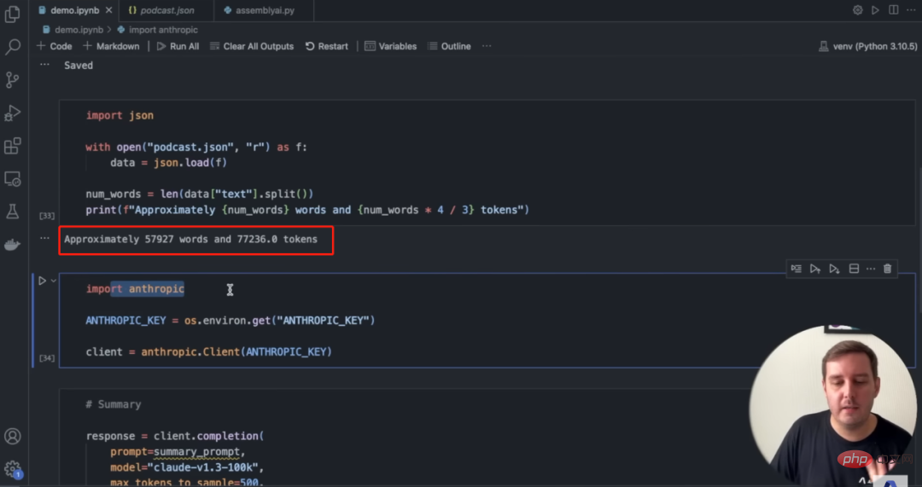Open the Extensions view
Image resolution: width=922 pixels, height=487 pixels.
point(12,146)
